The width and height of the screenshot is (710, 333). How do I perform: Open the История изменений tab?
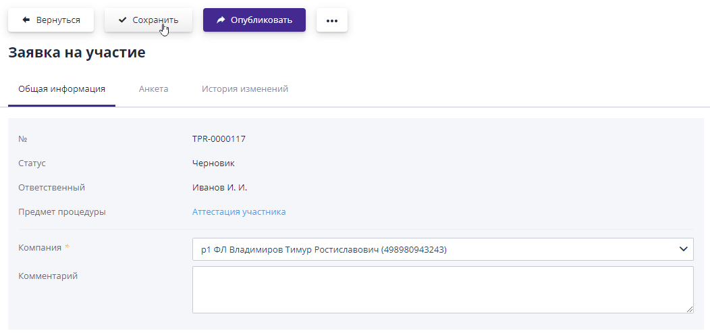pyautogui.click(x=245, y=88)
